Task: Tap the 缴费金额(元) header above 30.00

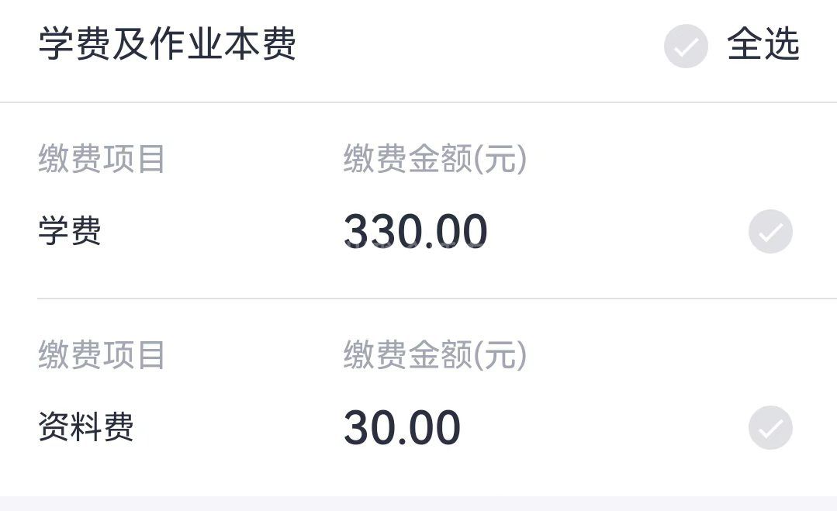Action: click(435, 355)
